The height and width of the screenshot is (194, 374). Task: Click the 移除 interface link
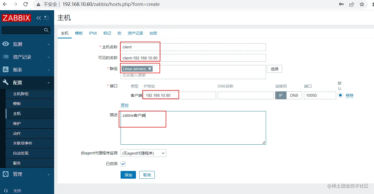tap(349, 95)
